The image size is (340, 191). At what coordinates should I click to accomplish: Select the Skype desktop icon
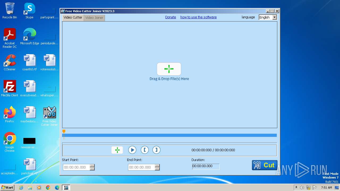click(x=29, y=11)
